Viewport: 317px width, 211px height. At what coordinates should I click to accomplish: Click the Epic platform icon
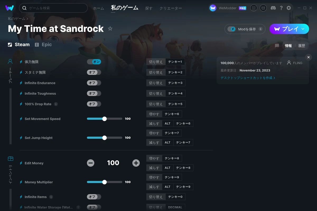point(37,45)
